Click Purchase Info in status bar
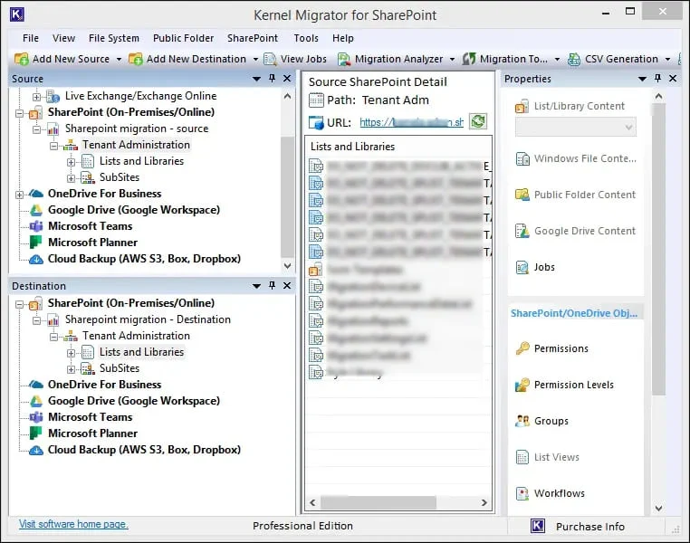 [x=590, y=527]
